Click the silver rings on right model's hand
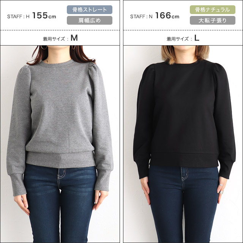The height and width of the screenshot is (243, 243). (x=221, y=188)
